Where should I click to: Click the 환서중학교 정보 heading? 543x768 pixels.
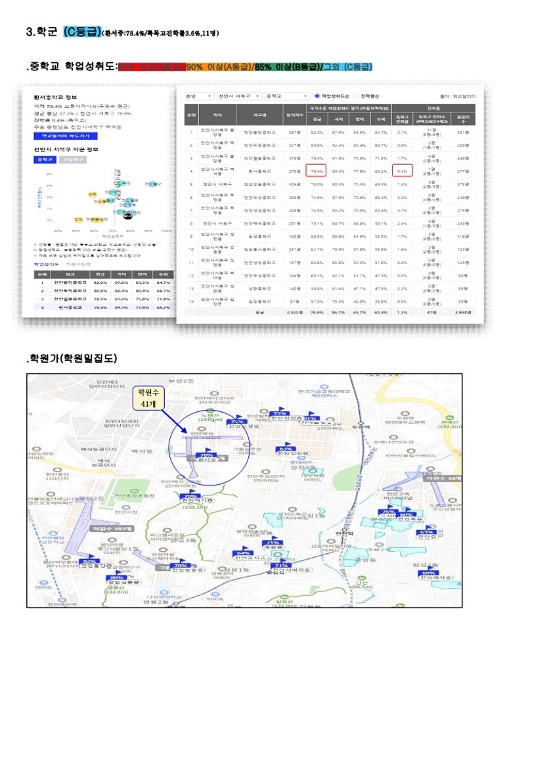coord(55,97)
